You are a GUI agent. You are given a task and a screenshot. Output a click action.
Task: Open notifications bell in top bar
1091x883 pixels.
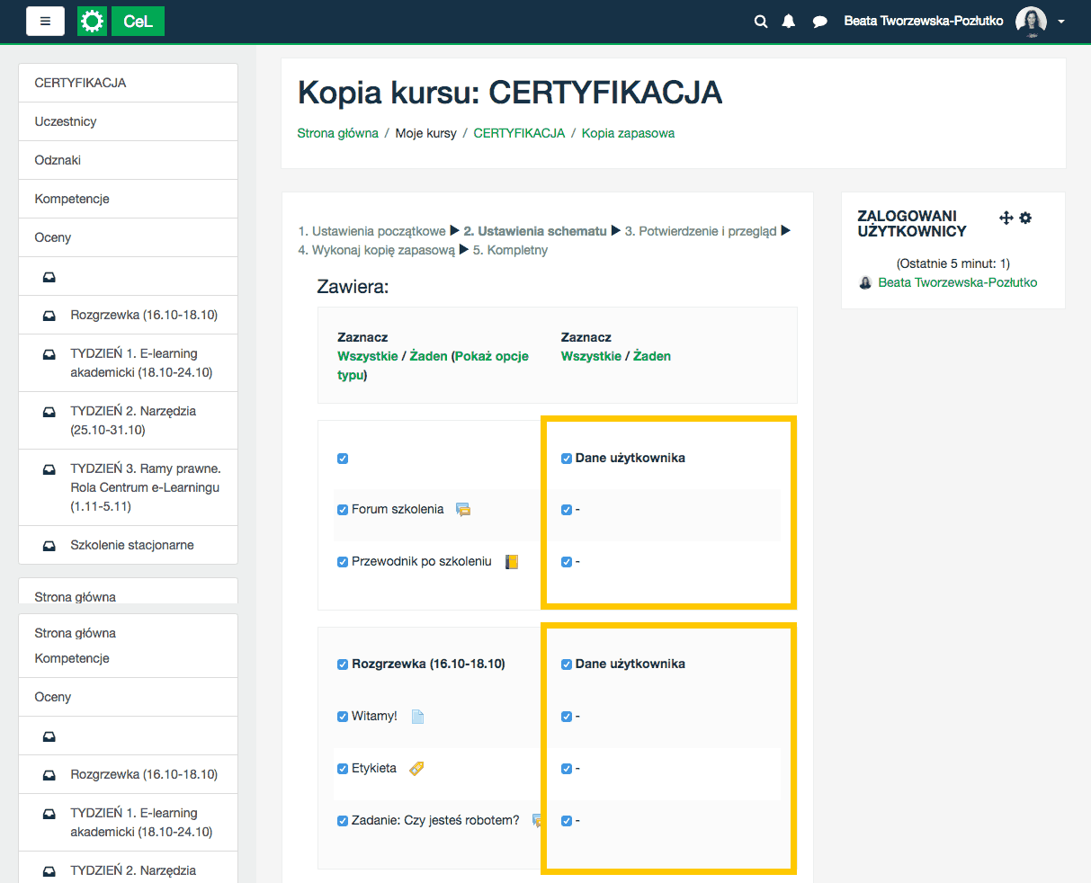pyautogui.click(x=789, y=22)
